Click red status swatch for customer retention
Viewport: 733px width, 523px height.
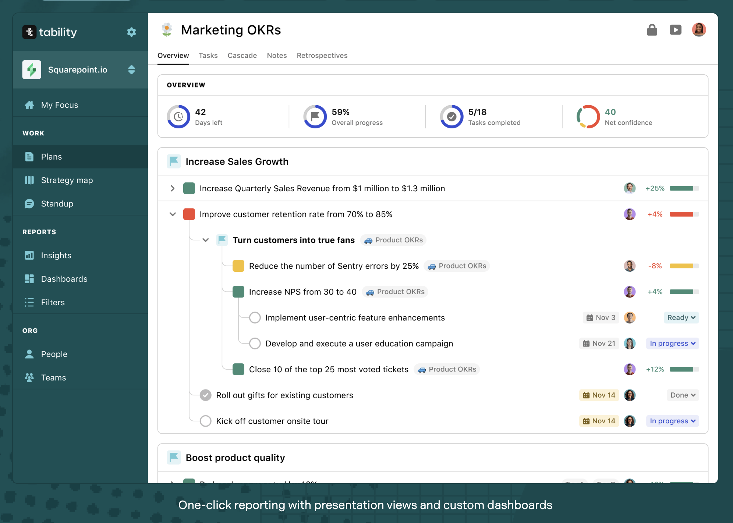click(x=189, y=214)
